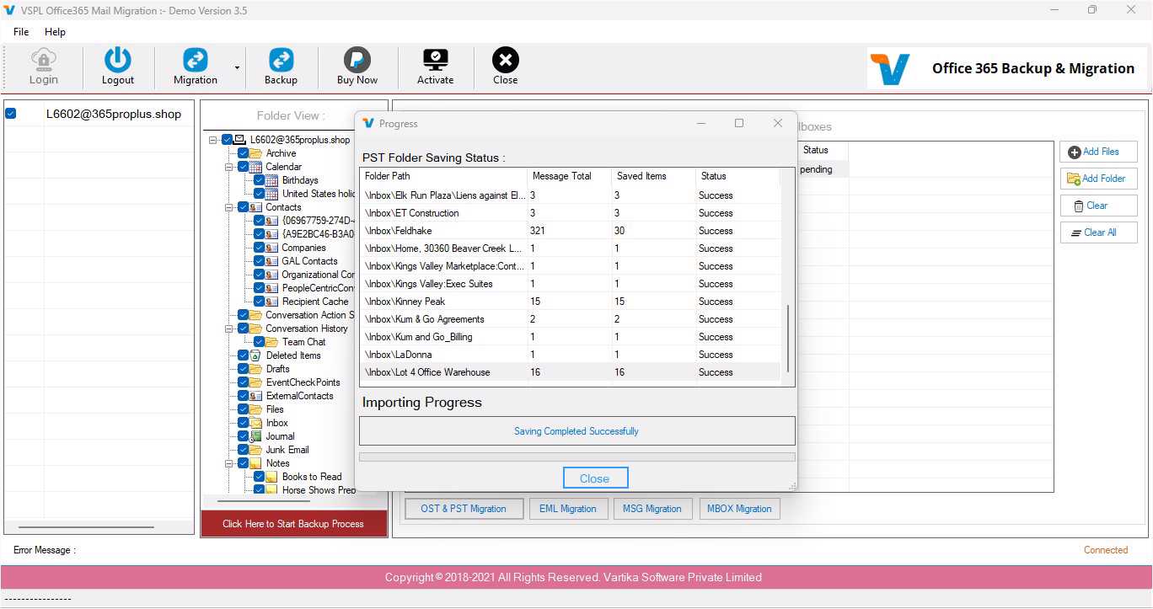Image resolution: width=1153 pixels, height=609 pixels.
Task: Click the Birthdays calendar icon
Action: tap(272, 180)
